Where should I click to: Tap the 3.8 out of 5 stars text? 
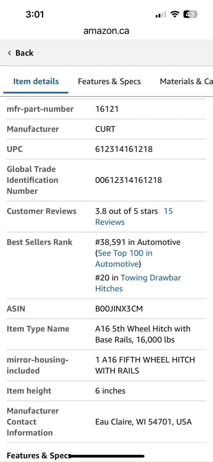(127, 211)
